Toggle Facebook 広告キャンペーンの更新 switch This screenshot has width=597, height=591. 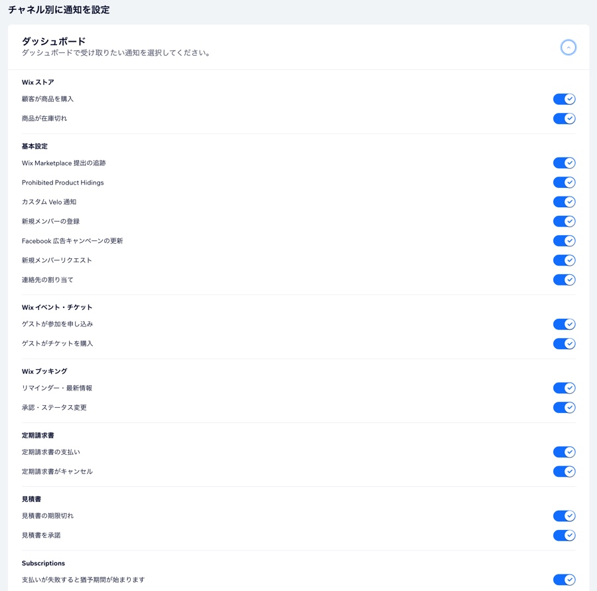[x=564, y=241]
